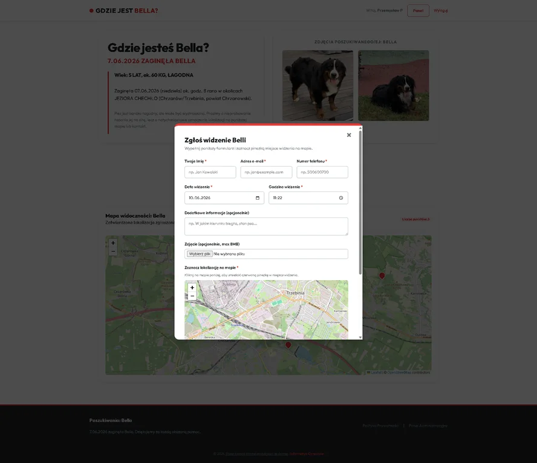The height and width of the screenshot is (463, 537).
Task: Click the ZDJĘCIA POSZUKIWANEGO/EJ: BELLA caption
Action: (x=356, y=42)
